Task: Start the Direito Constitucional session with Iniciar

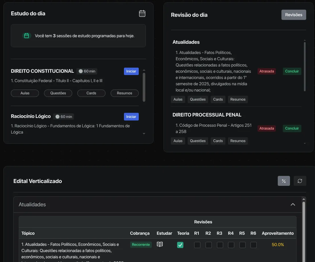Action: 131,71
